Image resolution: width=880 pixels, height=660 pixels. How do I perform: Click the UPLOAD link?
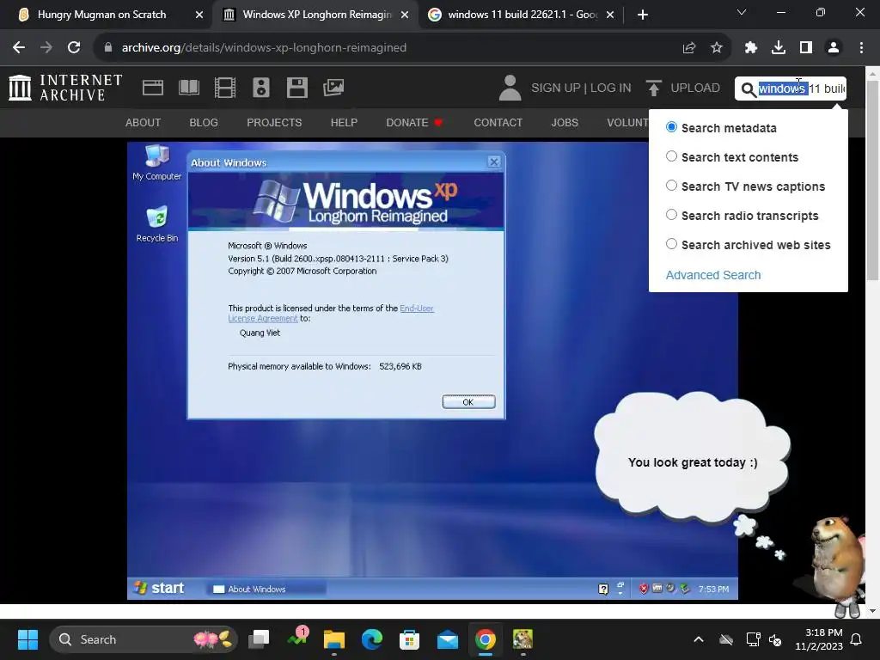tap(695, 89)
